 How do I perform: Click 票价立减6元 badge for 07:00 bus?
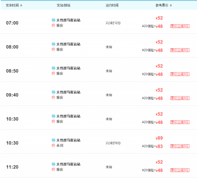click(x=180, y=26)
